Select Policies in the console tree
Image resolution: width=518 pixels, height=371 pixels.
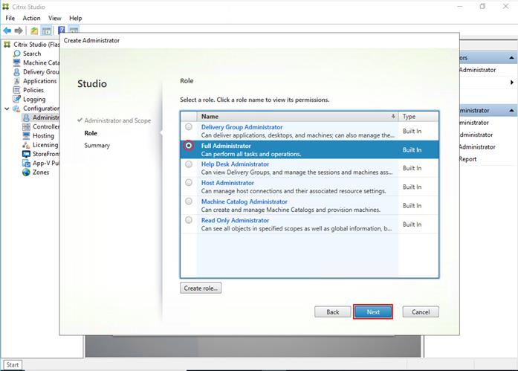(33, 90)
